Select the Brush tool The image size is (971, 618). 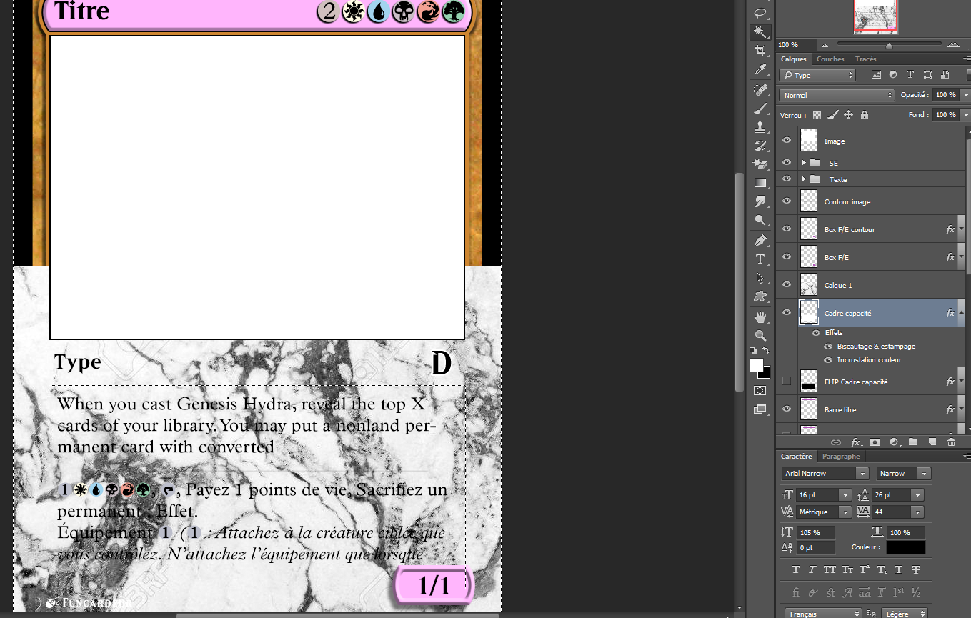(760, 109)
